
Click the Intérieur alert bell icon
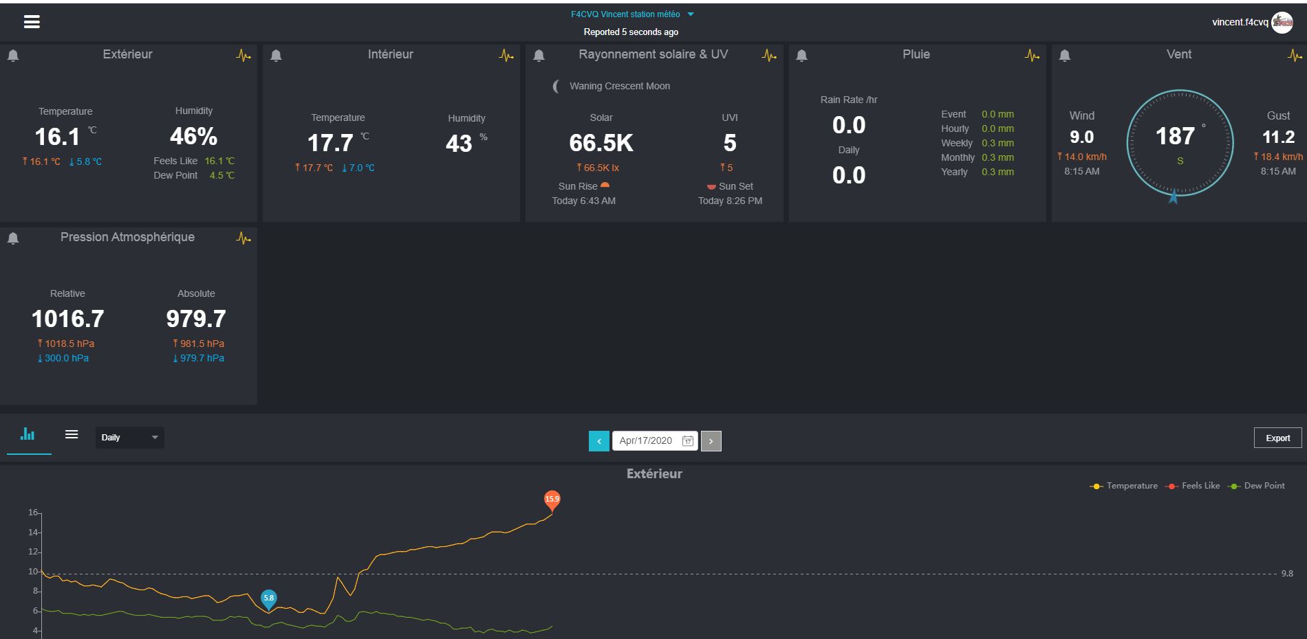coord(276,56)
